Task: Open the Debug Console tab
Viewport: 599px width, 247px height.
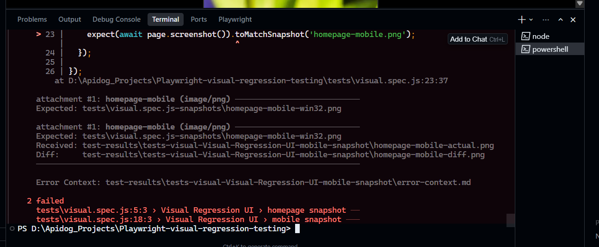Action: point(116,19)
